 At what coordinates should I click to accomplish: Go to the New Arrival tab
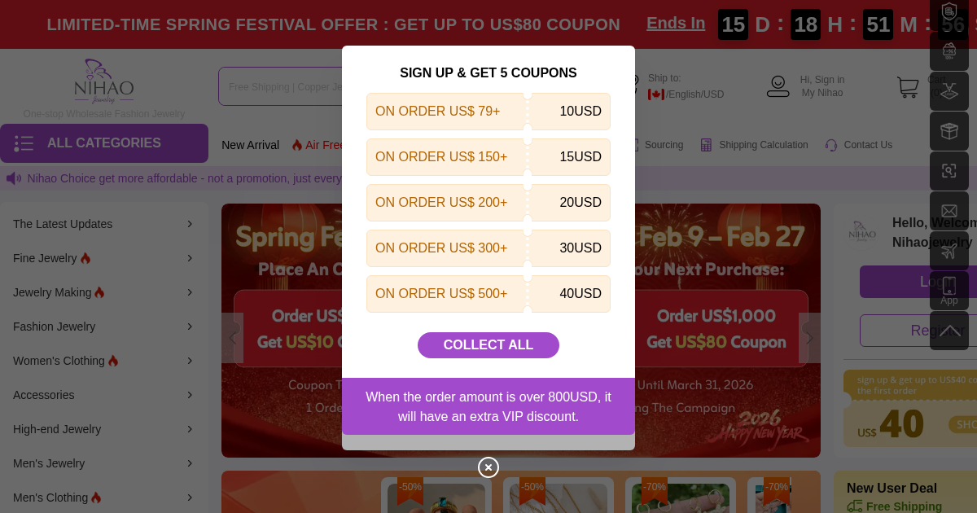(250, 145)
